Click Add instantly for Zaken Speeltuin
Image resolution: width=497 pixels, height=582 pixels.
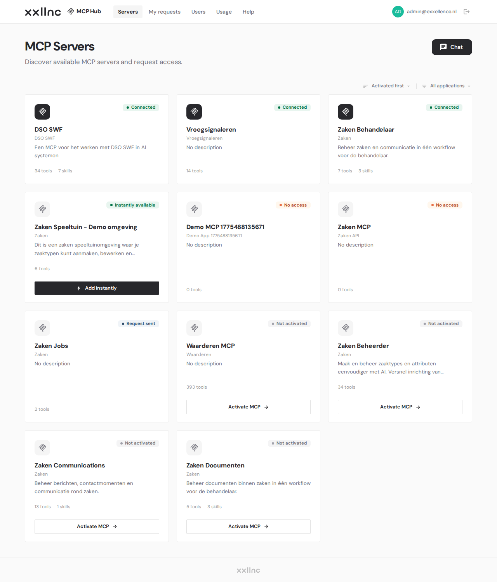[x=97, y=288]
